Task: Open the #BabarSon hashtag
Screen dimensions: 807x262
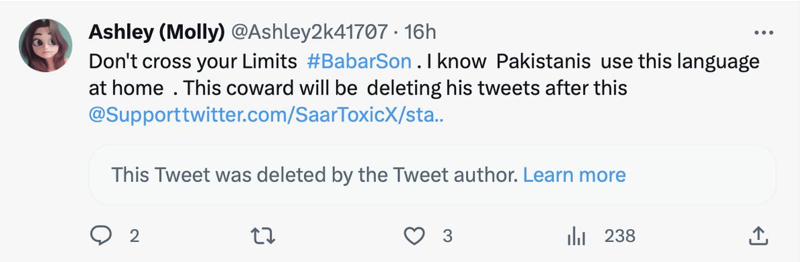Action: (x=358, y=62)
